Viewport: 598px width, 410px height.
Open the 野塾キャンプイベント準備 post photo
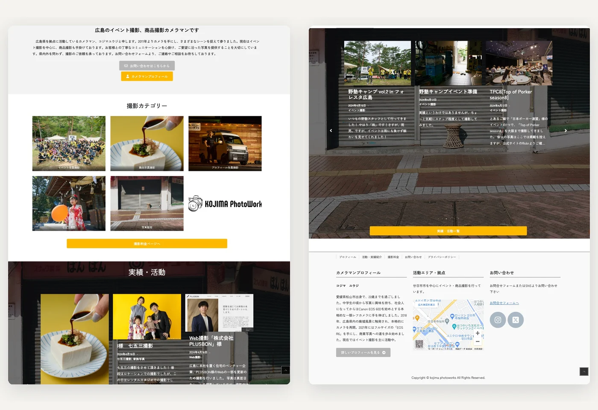click(x=448, y=63)
